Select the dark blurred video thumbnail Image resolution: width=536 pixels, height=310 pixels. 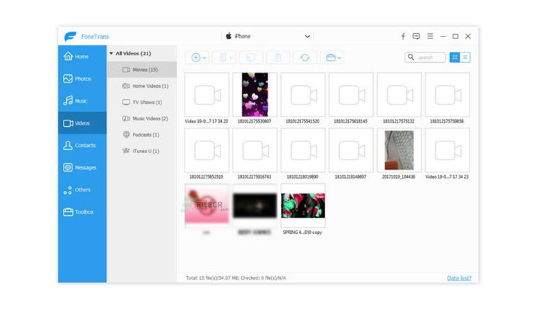coord(255,206)
